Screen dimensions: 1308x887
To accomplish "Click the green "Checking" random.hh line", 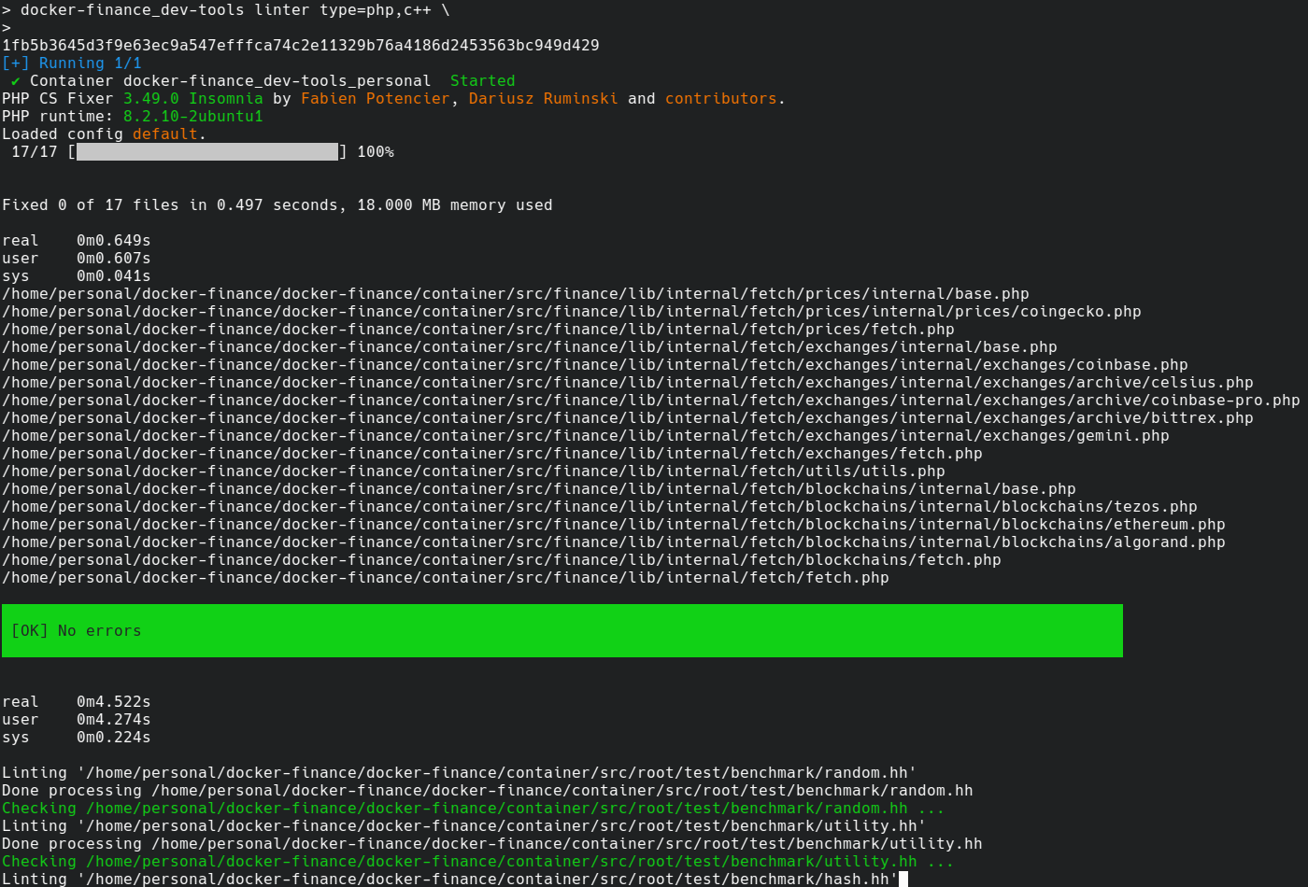I will (x=473, y=809).
